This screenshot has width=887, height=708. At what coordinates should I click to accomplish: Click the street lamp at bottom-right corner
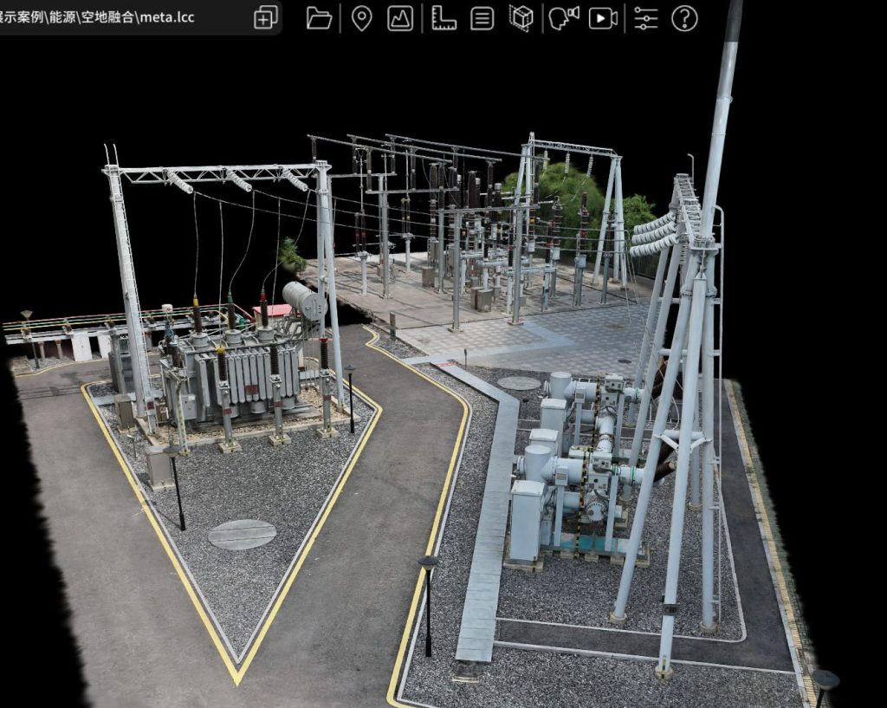[x=825, y=682]
